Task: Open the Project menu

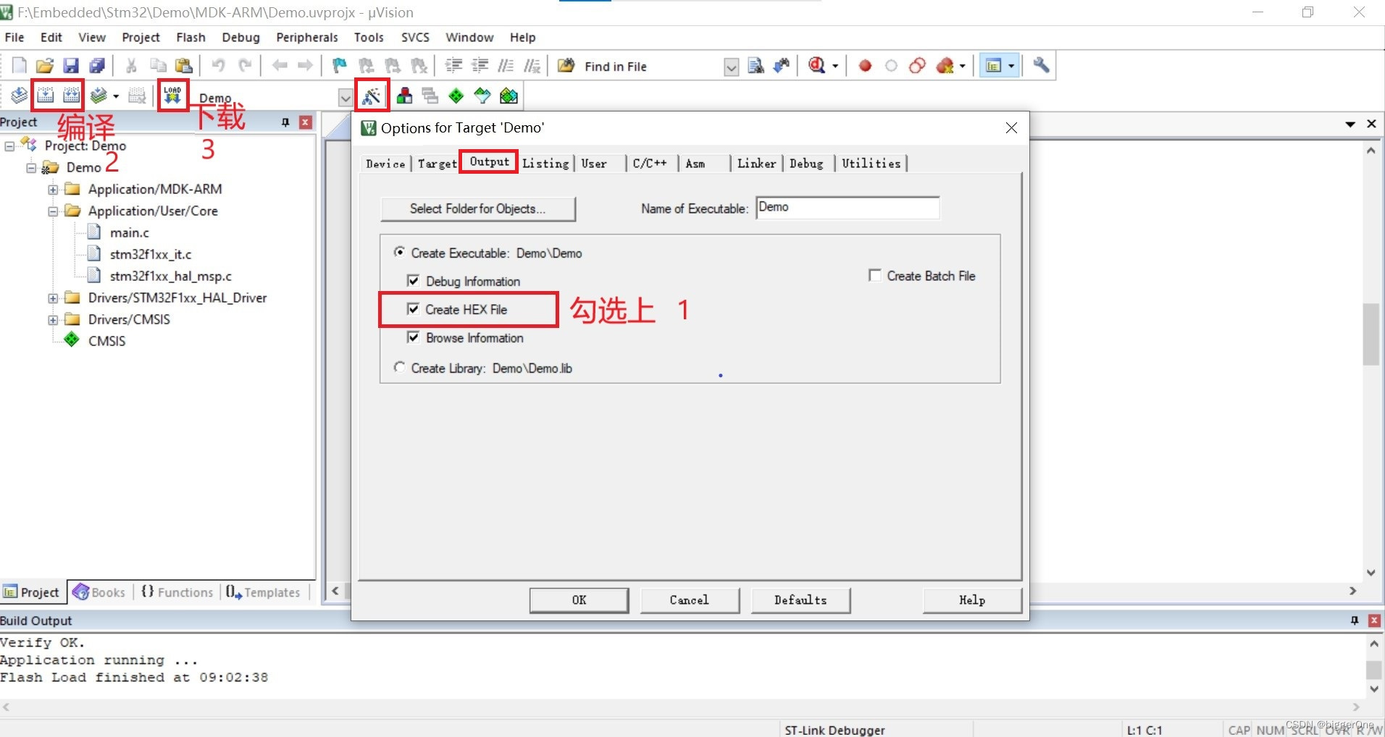Action: click(x=141, y=37)
